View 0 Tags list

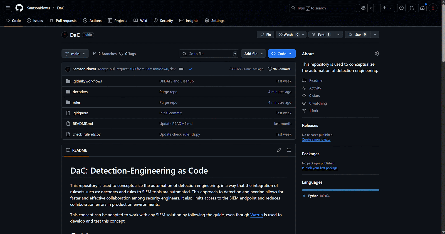(128, 54)
